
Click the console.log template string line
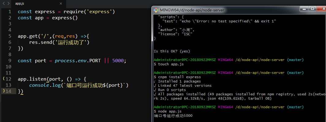79,85
